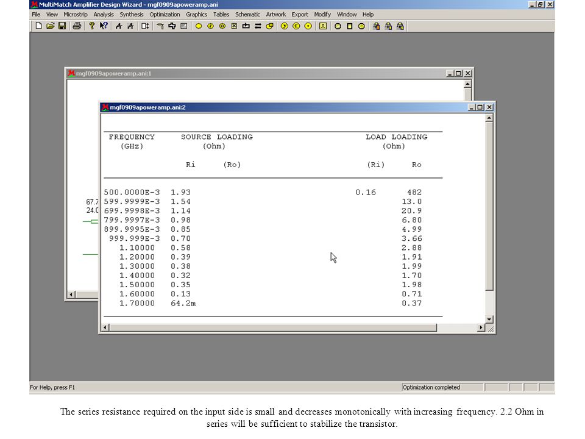
Task: Activate the context help arrow-question icon
Action: [104, 26]
